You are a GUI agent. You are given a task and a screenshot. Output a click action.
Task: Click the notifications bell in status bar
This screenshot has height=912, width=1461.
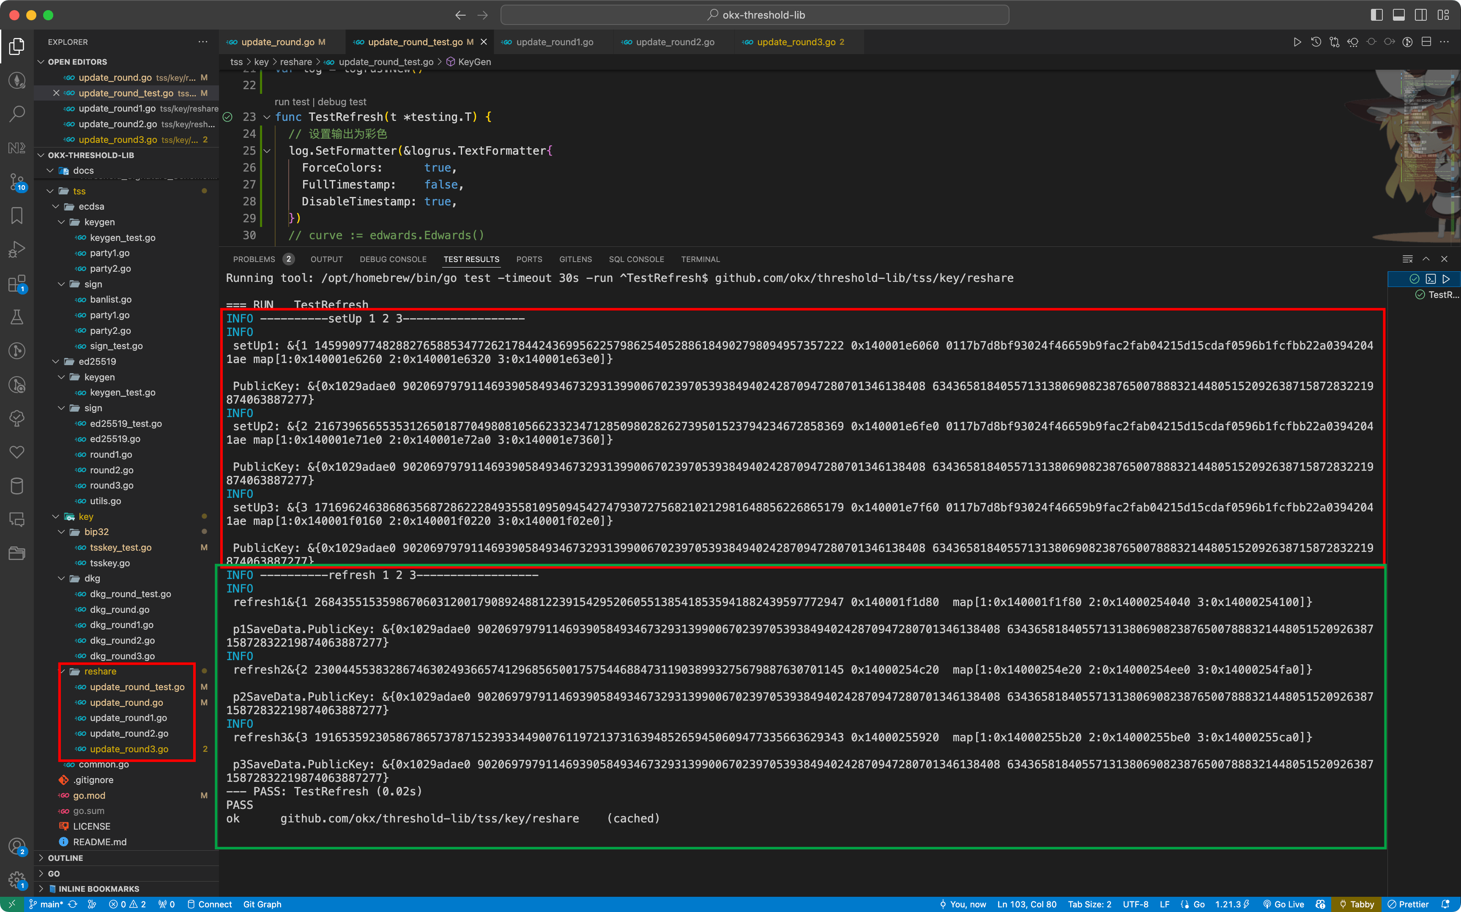point(1445,904)
